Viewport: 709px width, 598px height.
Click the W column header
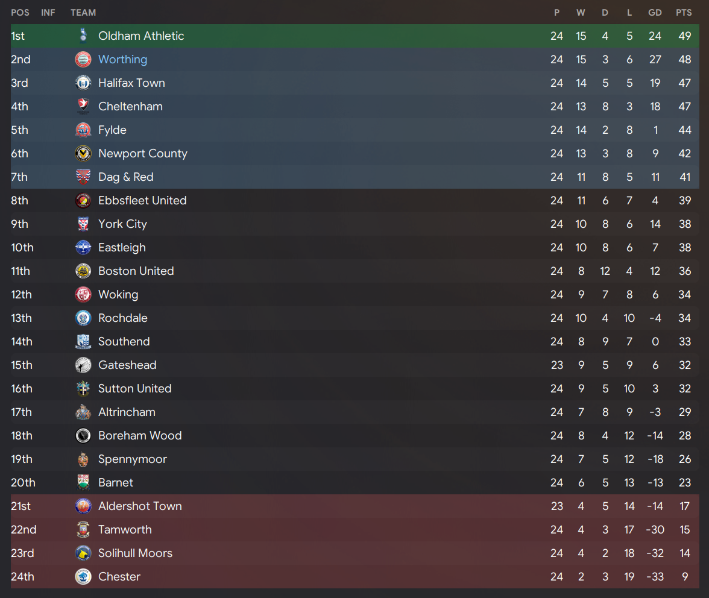tap(581, 13)
